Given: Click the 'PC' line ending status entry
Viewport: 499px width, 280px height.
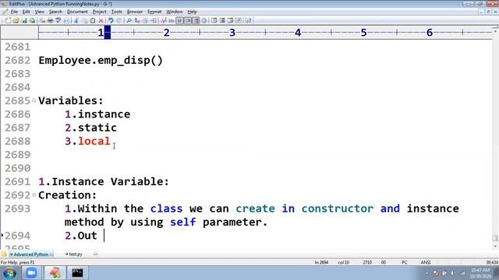Looking at the screenshot, I should (x=404, y=263).
